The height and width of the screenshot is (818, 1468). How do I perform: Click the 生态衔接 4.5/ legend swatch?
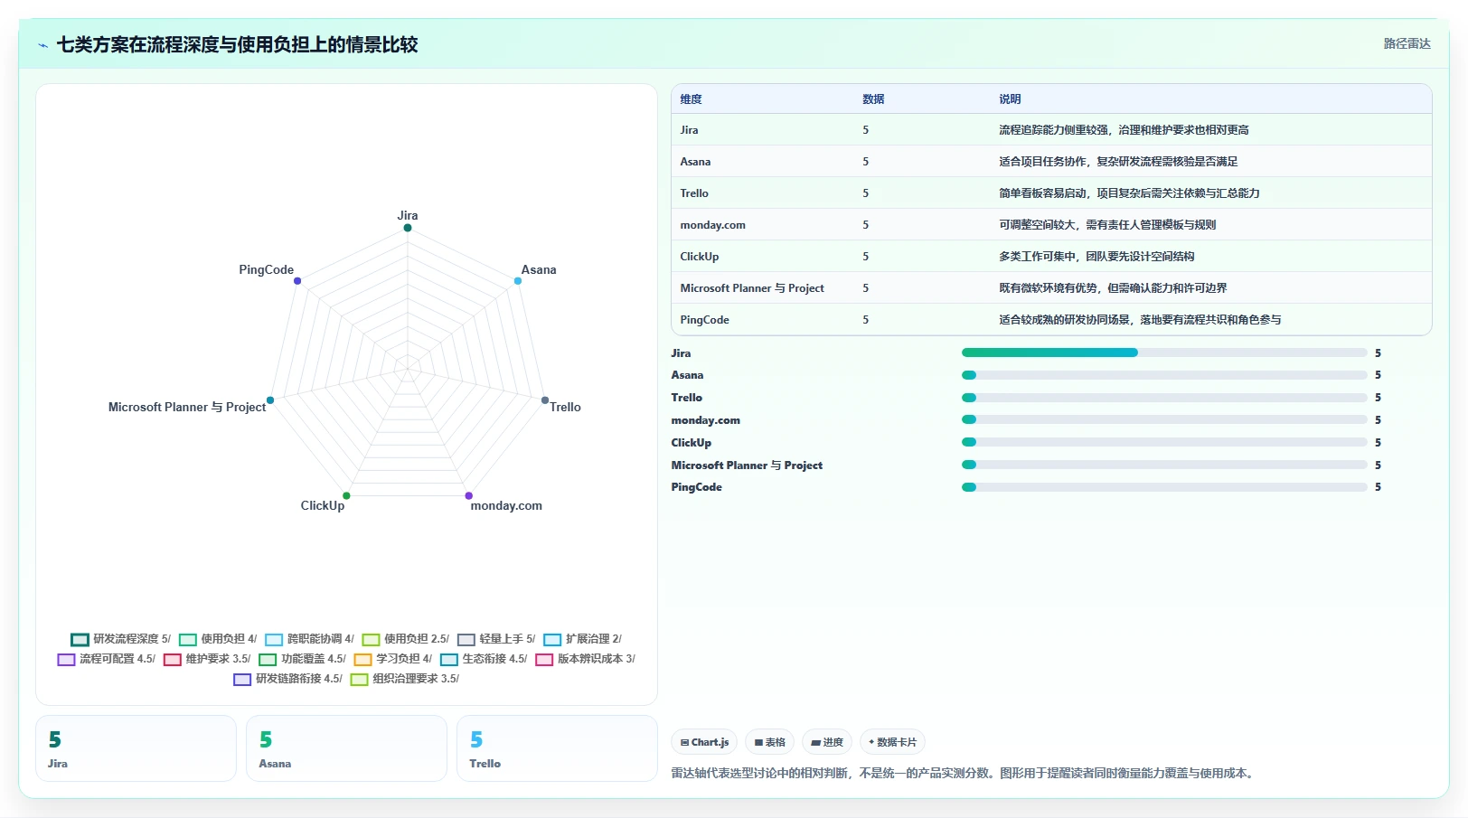coord(449,660)
